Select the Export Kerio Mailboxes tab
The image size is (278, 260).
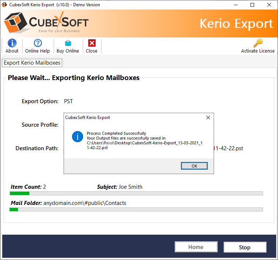32,63
